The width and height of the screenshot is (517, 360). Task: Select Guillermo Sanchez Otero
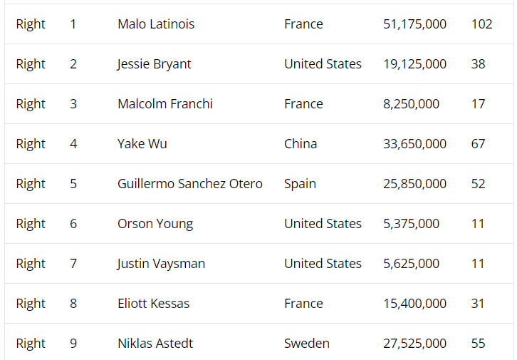(x=190, y=184)
